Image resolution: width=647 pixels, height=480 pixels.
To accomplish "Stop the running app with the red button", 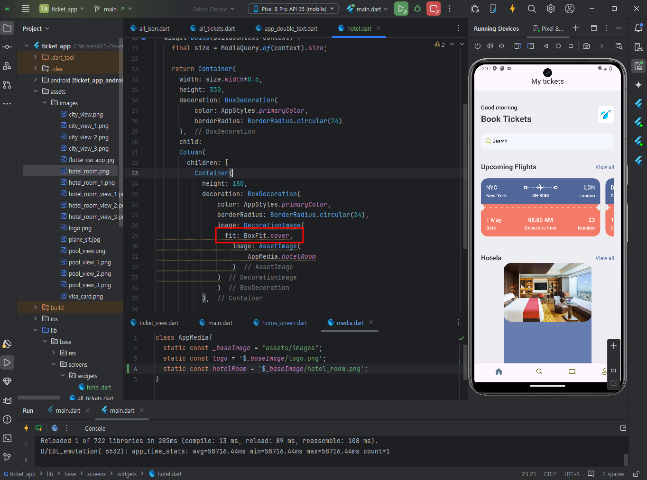I will (434, 9).
